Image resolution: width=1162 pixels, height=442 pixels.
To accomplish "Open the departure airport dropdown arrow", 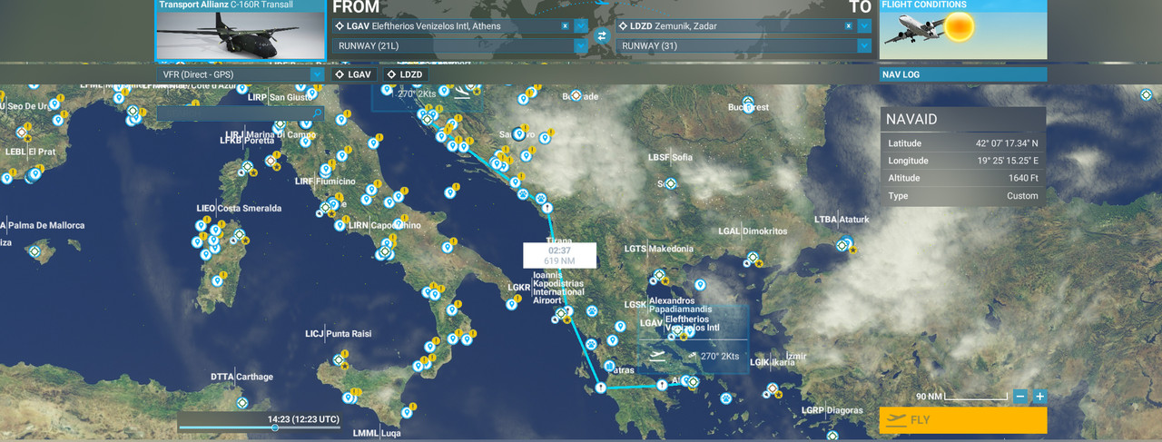I will pyautogui.click(x=581, y=26).
